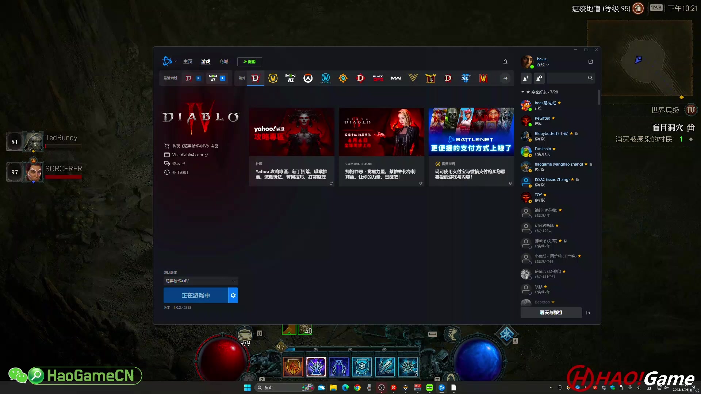The image size is (701, 394).
Task: Select friend ISSAC (issac Zhang)
Action: (x=558, y=182)
